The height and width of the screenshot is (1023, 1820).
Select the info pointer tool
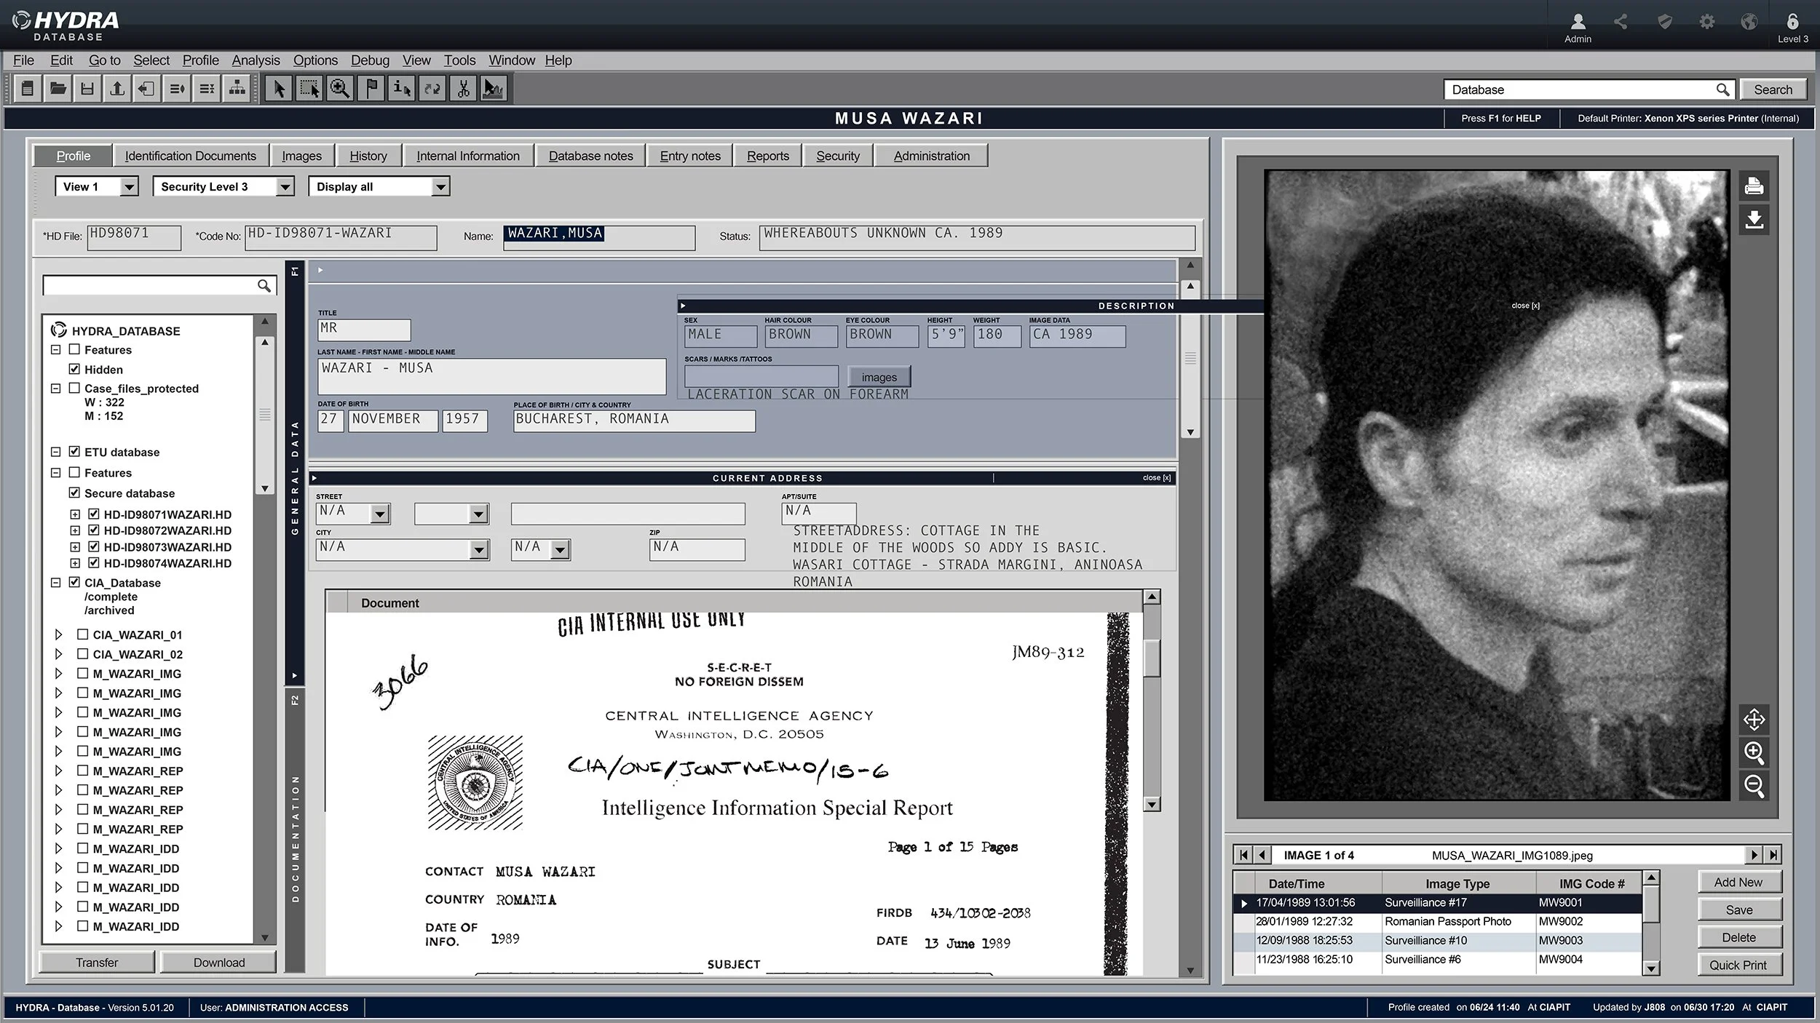pos(402,89)
